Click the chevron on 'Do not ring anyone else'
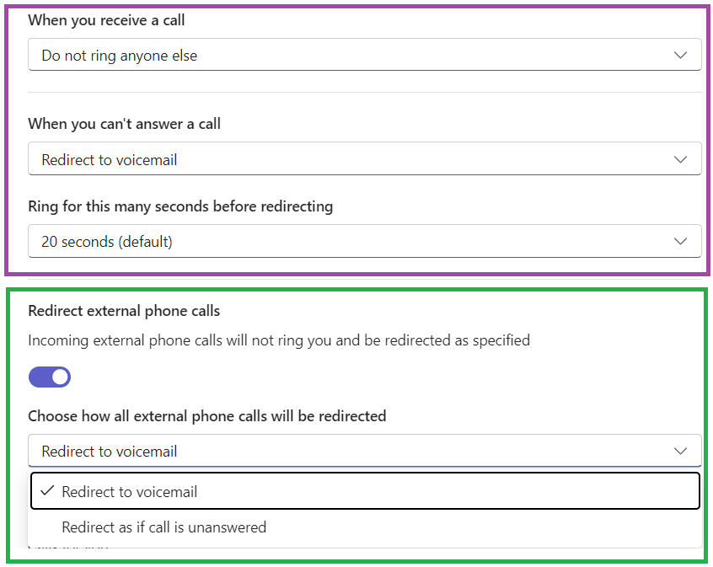This screenshot has width=713, height=567. [x=681, y=56]
